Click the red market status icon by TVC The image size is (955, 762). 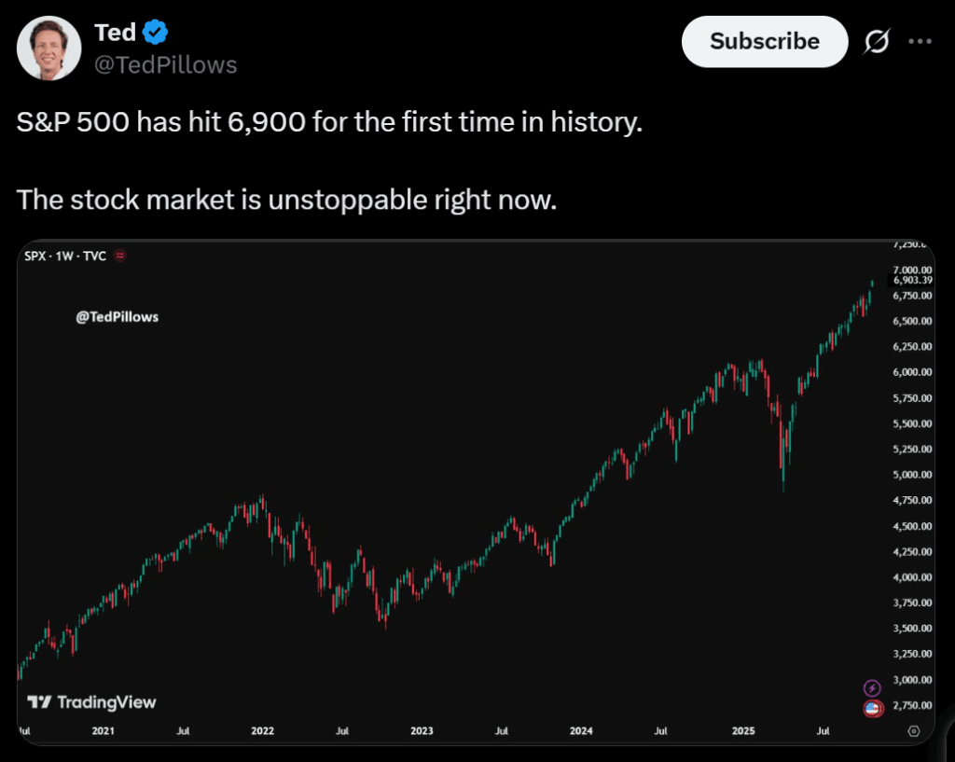click(119, 256)
